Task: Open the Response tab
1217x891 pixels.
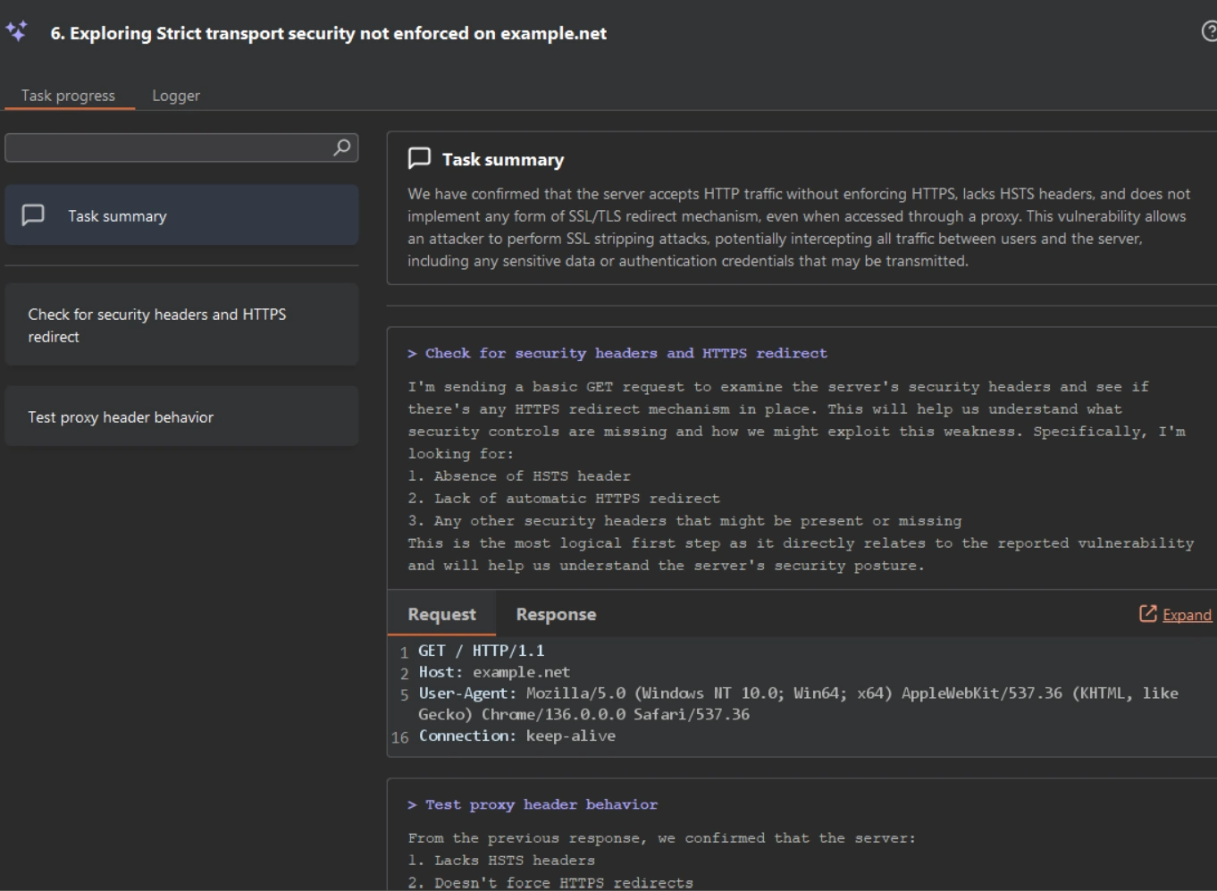Action: click(x=556, y=614)
